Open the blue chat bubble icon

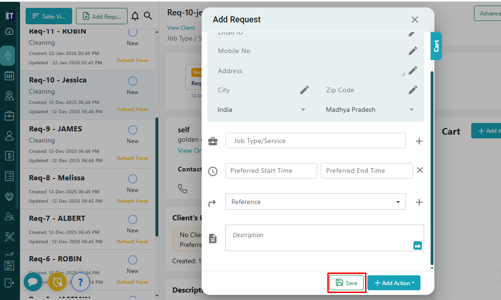[33, 282]
